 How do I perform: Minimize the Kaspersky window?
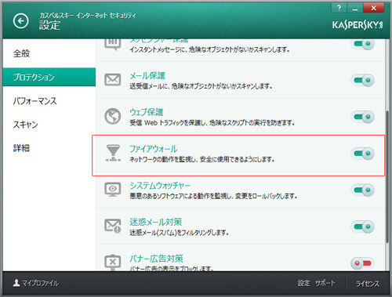[354, 8]
